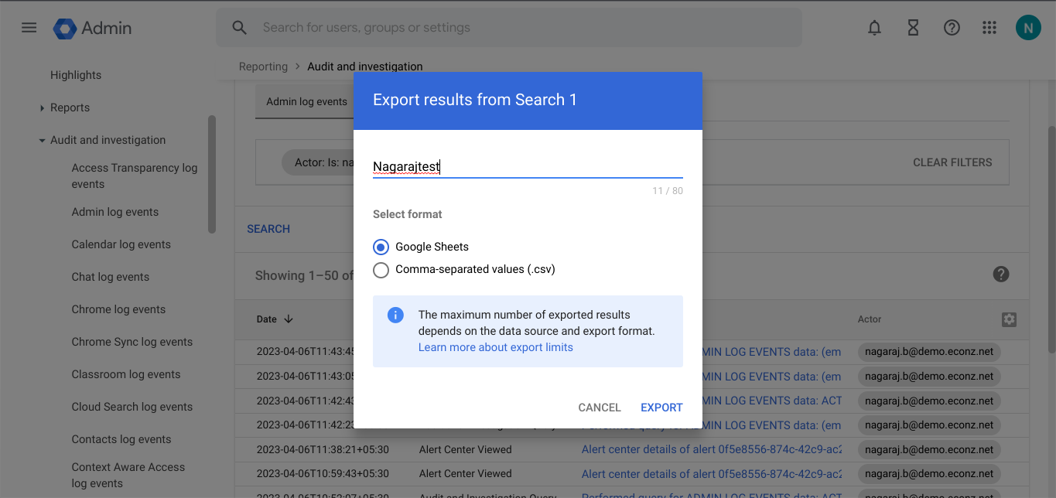1056x498 pixels.
Task: Open alert details link in 10:59:43 row
Action: coord(712,473)
